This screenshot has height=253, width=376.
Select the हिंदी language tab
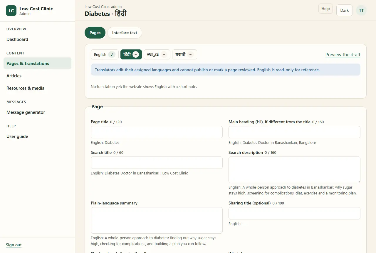131,54
